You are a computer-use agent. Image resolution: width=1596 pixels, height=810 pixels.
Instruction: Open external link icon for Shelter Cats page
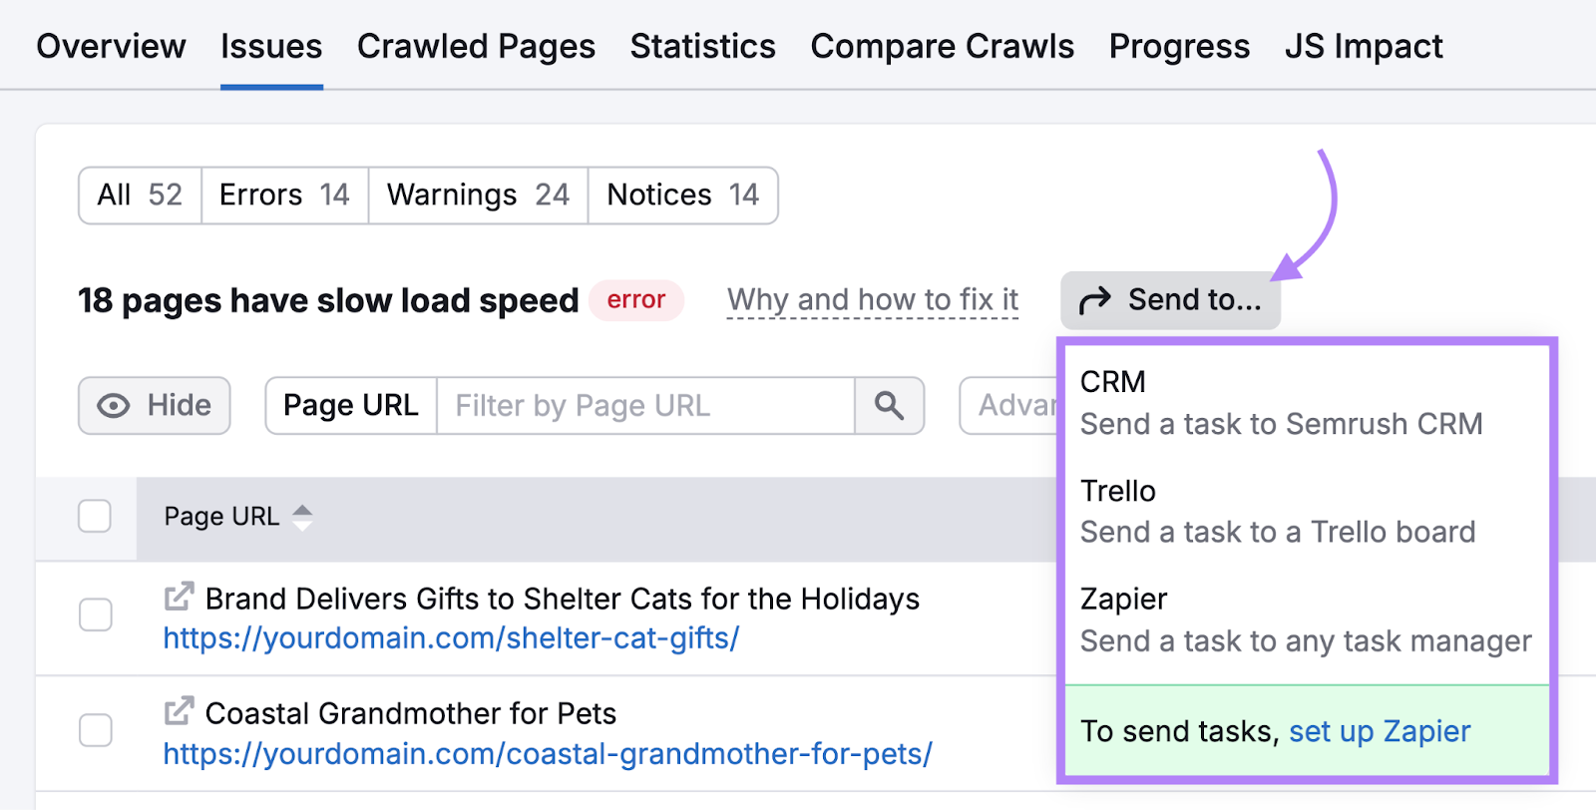[179, 598]
